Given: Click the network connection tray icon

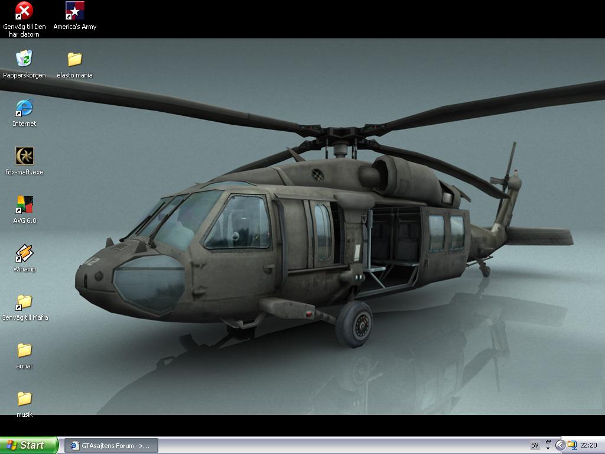Looking at the screenshot, I should (x=572, y=446).
